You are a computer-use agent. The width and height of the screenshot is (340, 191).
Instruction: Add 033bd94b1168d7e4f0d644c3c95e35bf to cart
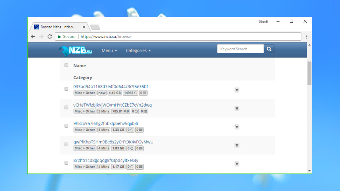(237, 90)
